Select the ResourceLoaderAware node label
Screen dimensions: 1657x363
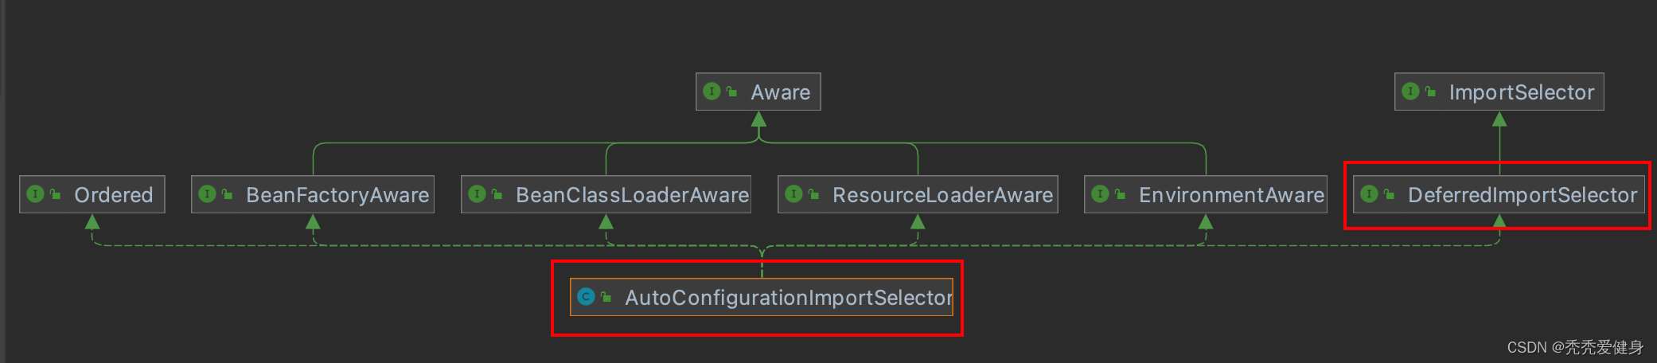click(x=942, y=195)
